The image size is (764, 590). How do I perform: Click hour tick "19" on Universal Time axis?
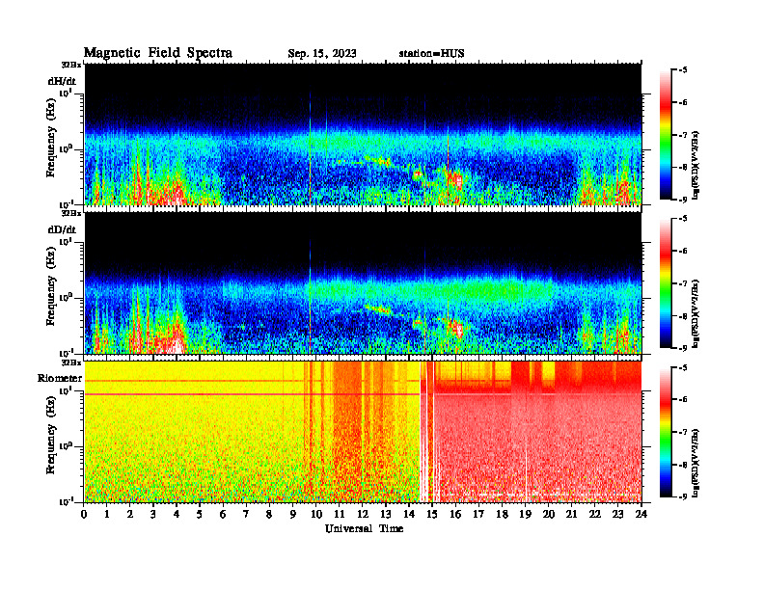[525, 514]
